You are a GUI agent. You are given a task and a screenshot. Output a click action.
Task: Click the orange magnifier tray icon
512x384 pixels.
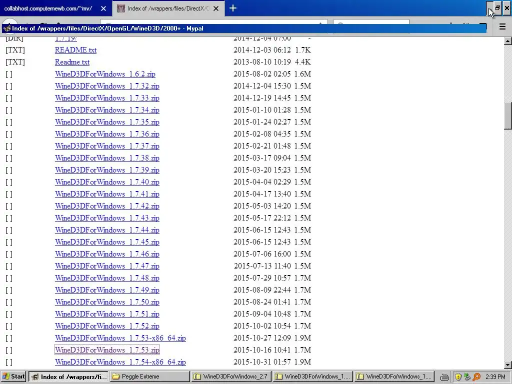tap(476, 377)
